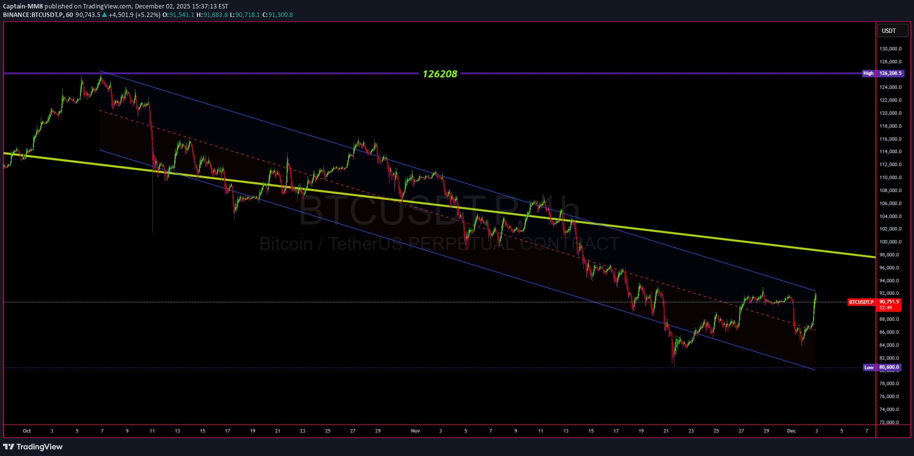Click the green 126208 text label

tap(440, 74)
